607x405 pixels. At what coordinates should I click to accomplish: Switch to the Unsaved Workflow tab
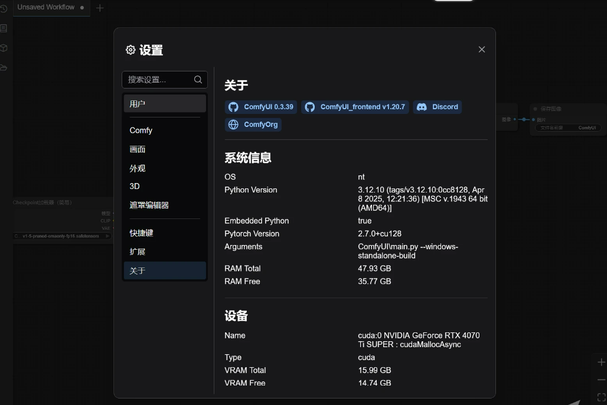tap(51, 7)
